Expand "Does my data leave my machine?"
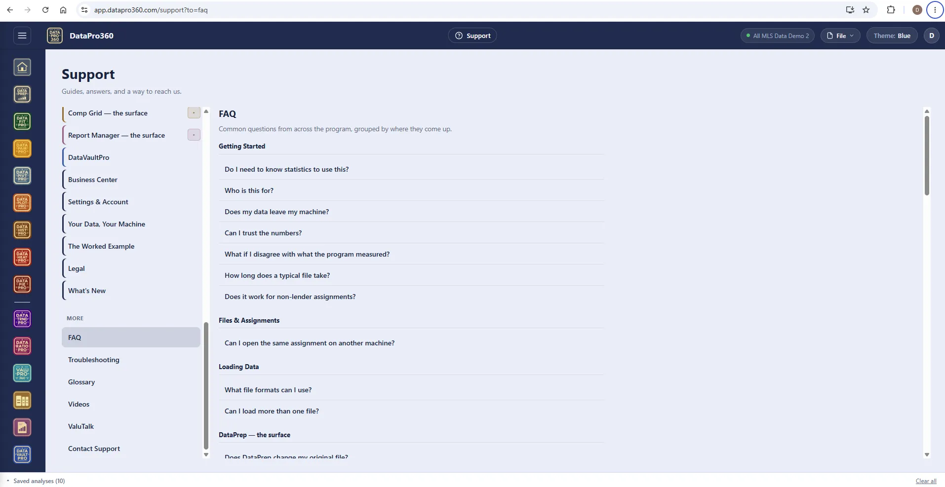945x487 pixels. (x=411, y=212)
